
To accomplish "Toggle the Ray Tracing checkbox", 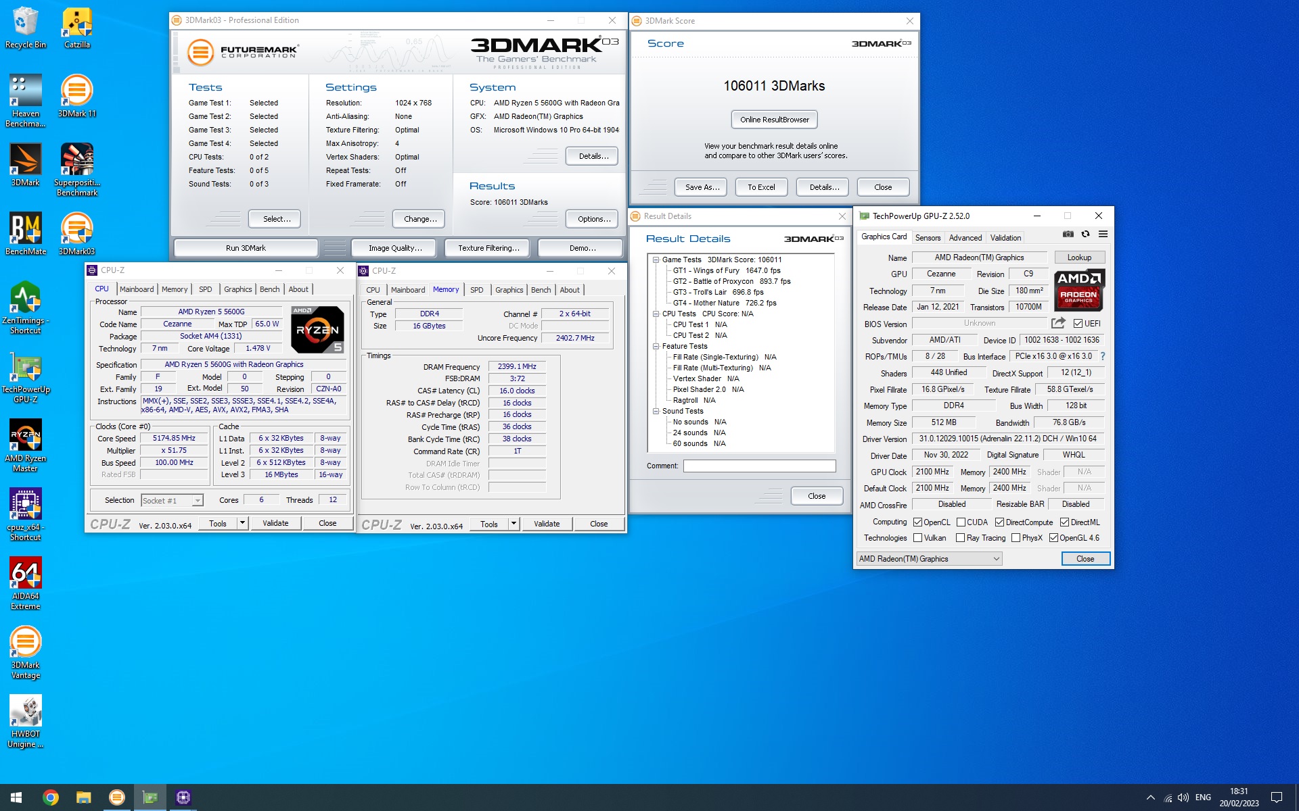I will (960, 538).
